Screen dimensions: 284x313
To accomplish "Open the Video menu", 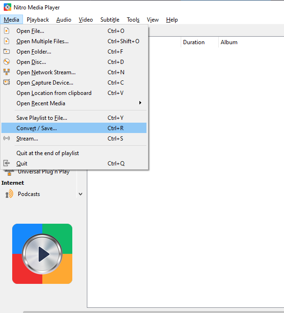I will click(86, 20).
